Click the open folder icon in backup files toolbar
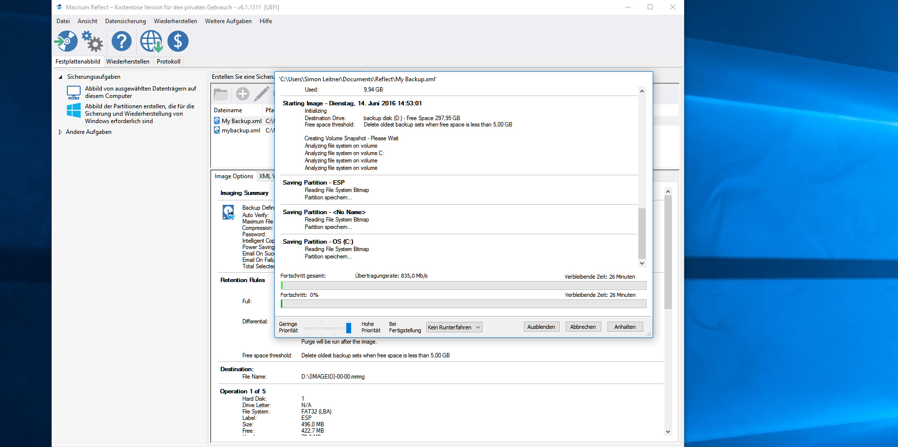Screen dimensions: 898x447 coord(221,94)
